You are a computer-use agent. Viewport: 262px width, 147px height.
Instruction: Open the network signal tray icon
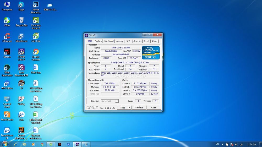pos(241,144)
